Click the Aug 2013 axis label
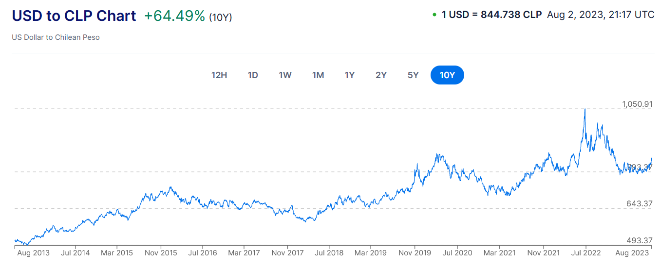The width and height of the screenshot is (660, 268). 33,253
